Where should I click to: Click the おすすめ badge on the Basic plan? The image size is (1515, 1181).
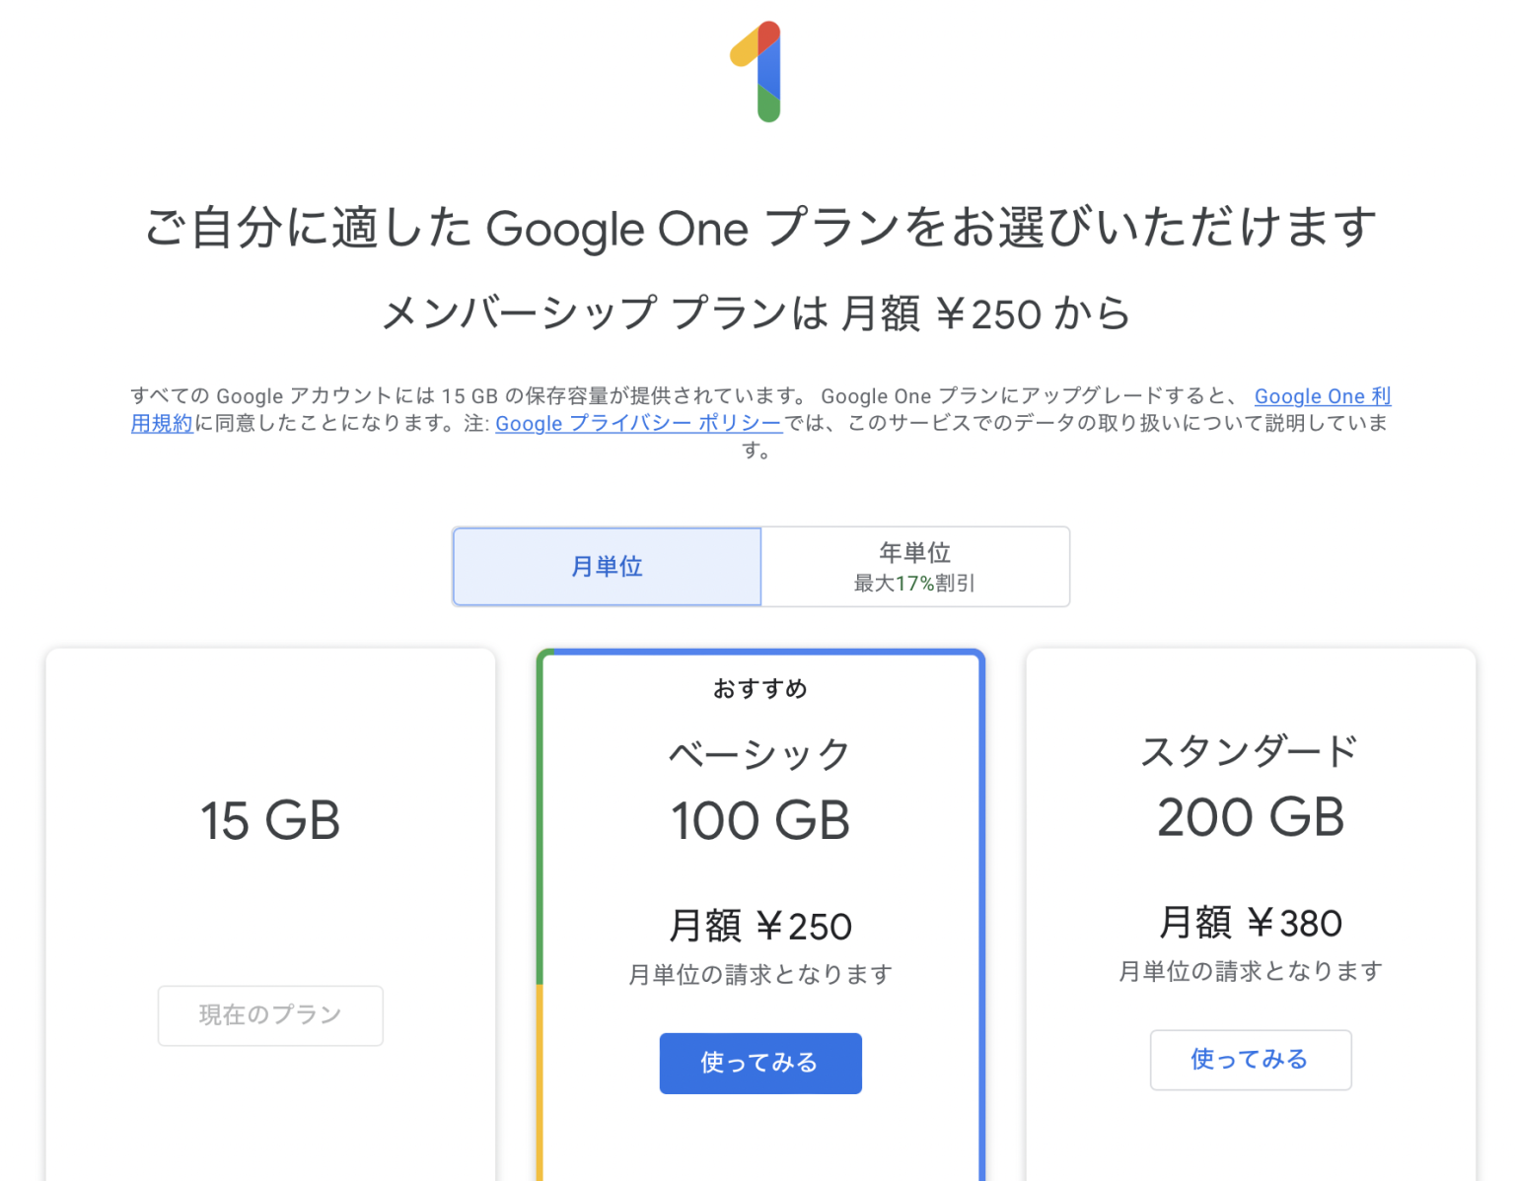pyautogui.click(x=759, y=688)
